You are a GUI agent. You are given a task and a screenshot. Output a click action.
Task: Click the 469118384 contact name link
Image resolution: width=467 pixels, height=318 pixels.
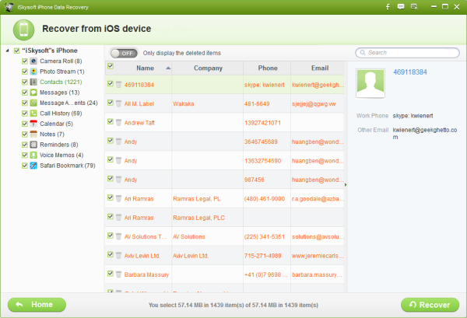[410, 72]
